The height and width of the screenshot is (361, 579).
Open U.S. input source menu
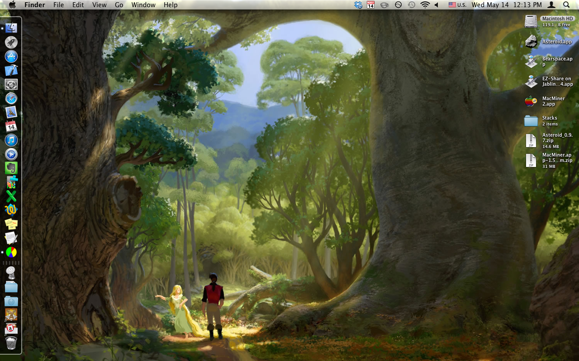click(457, 5)
